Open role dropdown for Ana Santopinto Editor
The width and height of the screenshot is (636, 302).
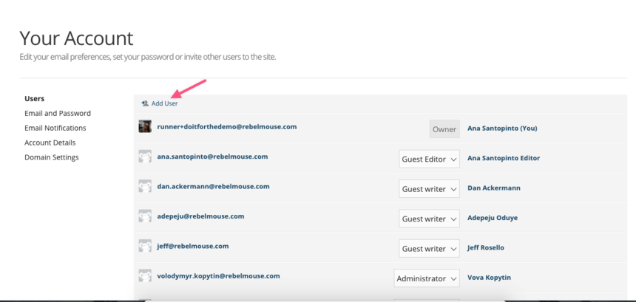point(429,159)
